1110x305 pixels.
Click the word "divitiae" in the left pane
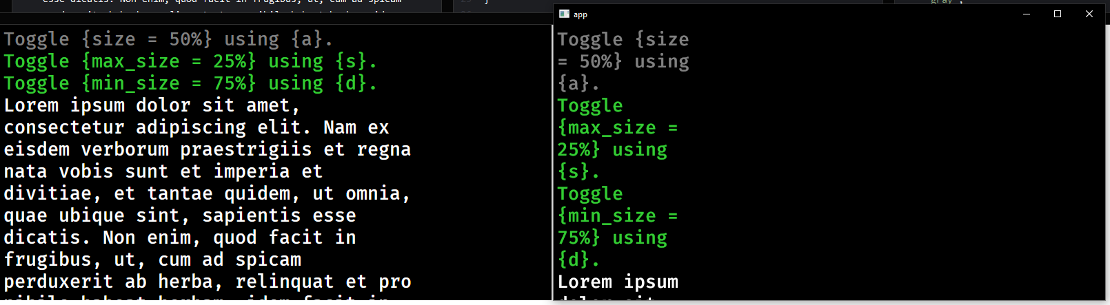(x=48, y=193)
